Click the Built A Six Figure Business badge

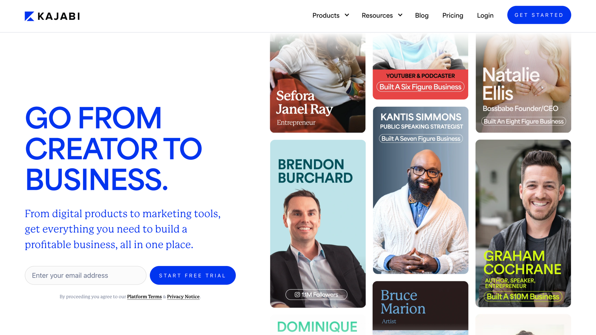[x=421, y=87]
